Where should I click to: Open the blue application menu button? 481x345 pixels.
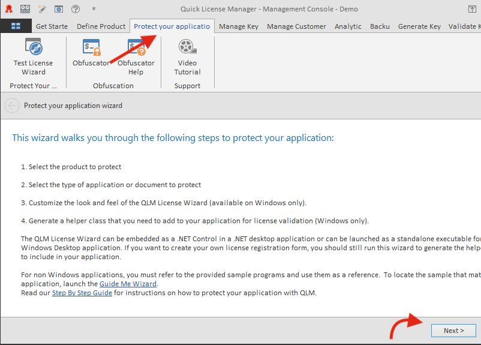(16, 26)
